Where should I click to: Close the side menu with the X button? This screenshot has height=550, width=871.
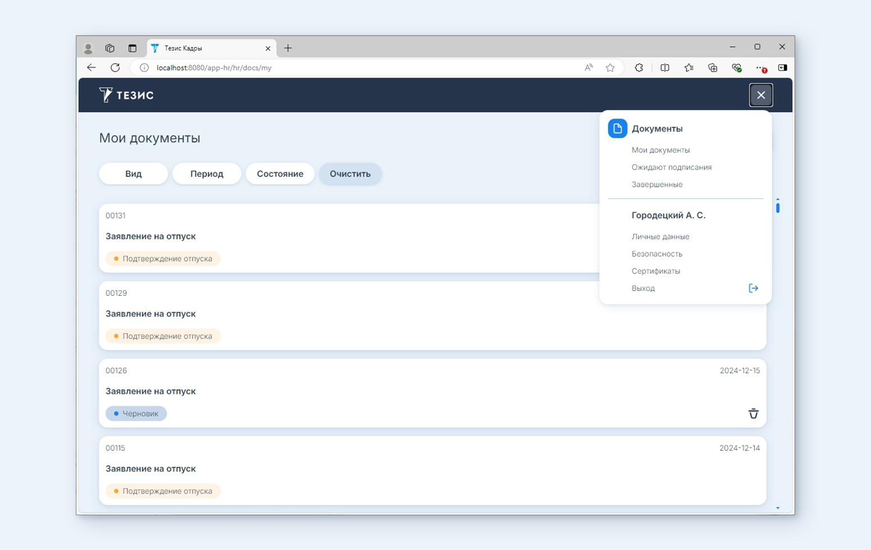tap(761, 95)
